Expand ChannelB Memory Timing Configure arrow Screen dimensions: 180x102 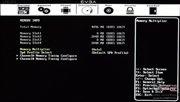(x=17, y=59)
